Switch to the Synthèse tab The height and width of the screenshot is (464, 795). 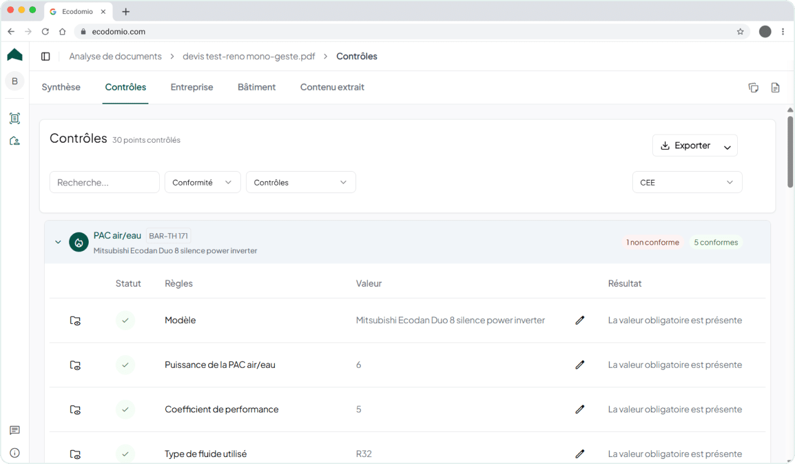pyautogui.click(x=61, y=87)
